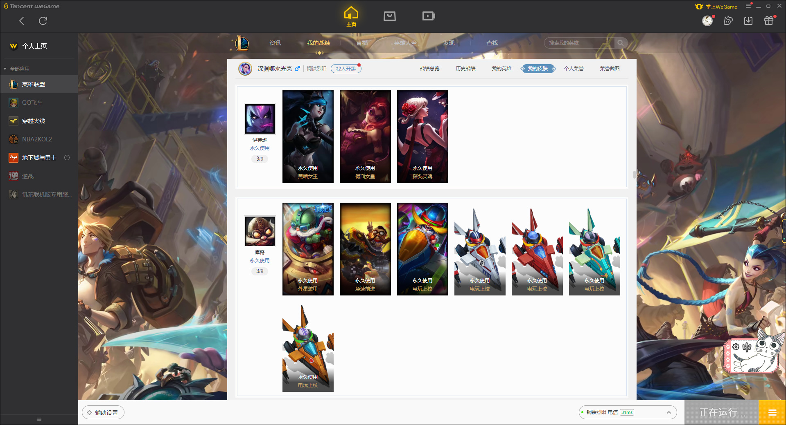Switch to 荣誉截图 sub-tab
Viewport: 786px width, 425px height.
[610, 69]
